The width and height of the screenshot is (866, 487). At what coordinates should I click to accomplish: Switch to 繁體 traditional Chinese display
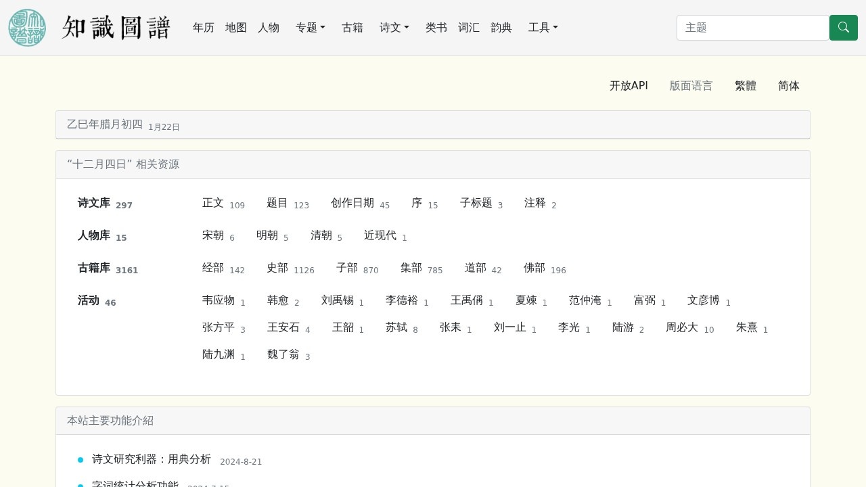pyautogui.click(x=746, y=86)
